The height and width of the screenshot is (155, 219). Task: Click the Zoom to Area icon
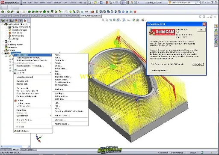[x=107, y=20]
